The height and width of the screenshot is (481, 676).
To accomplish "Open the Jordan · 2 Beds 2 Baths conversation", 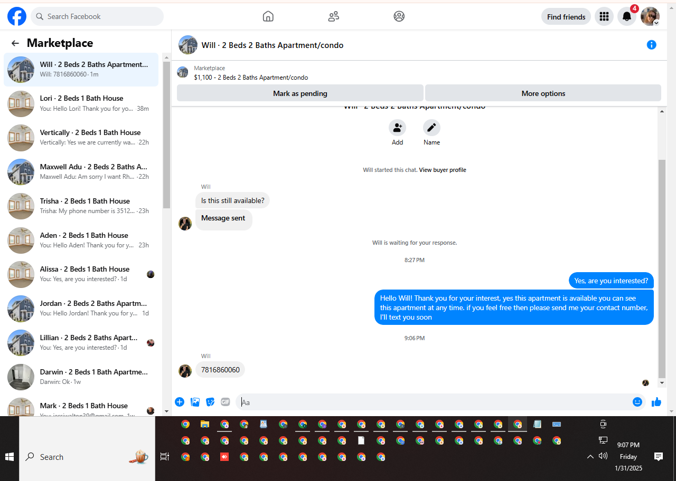I will [x=81, y=309].
